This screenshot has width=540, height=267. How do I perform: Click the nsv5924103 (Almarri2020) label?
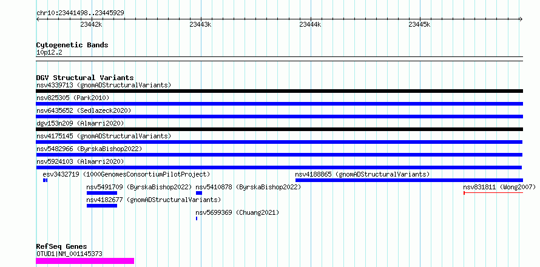point(80,161)
